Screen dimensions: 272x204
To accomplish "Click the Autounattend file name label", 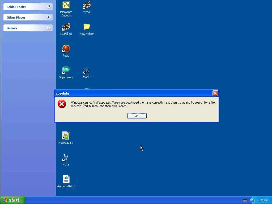I will pyautogui.click(x=66, y=186).
